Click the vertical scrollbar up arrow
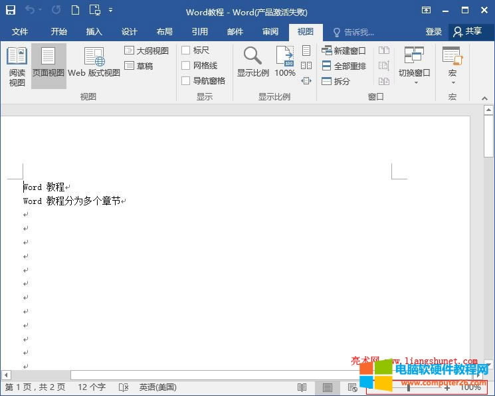Image resolution: width=495 pixels, height=396 pixels. (488, 109)
